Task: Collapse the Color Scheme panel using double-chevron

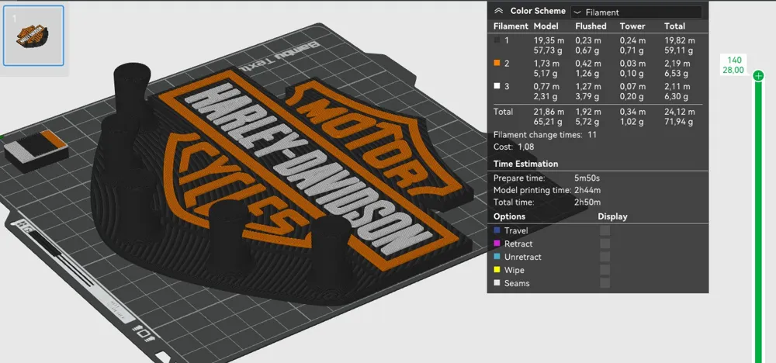Action: point(498,12)
